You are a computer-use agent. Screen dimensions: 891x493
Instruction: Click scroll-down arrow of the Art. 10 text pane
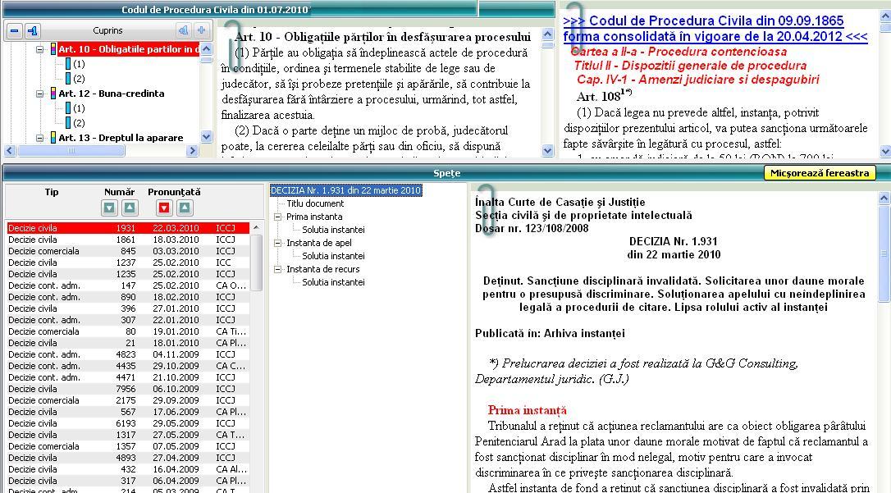point(548,150)
